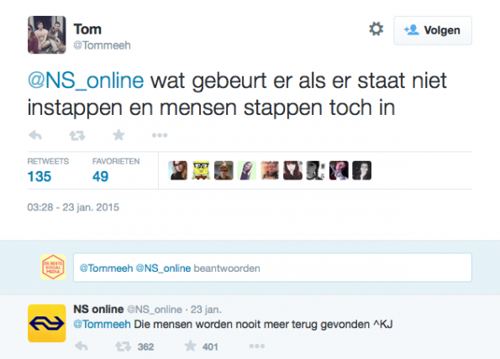Retweet Tom's tweet with the retweet icon
Screen dimensions: 500x359
pyautogui.click(x=77, y=136)
